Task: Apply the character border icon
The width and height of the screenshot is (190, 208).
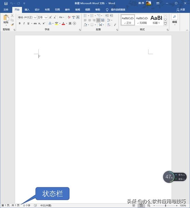Action: point(78,17)
